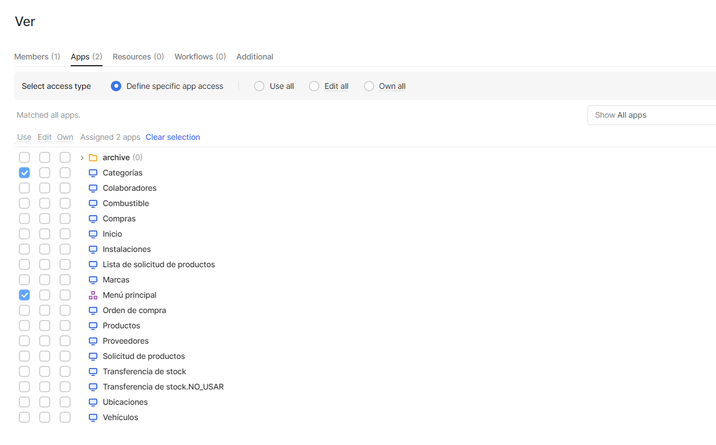The image size is (716, 445).
Task: Click the archive folder icon
Action: [93, 157]
